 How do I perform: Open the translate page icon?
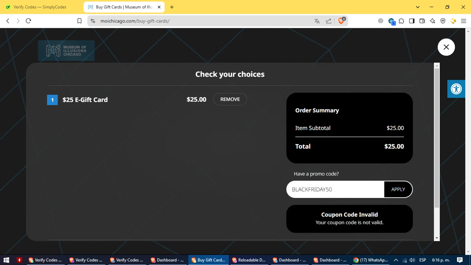(317, 21)
